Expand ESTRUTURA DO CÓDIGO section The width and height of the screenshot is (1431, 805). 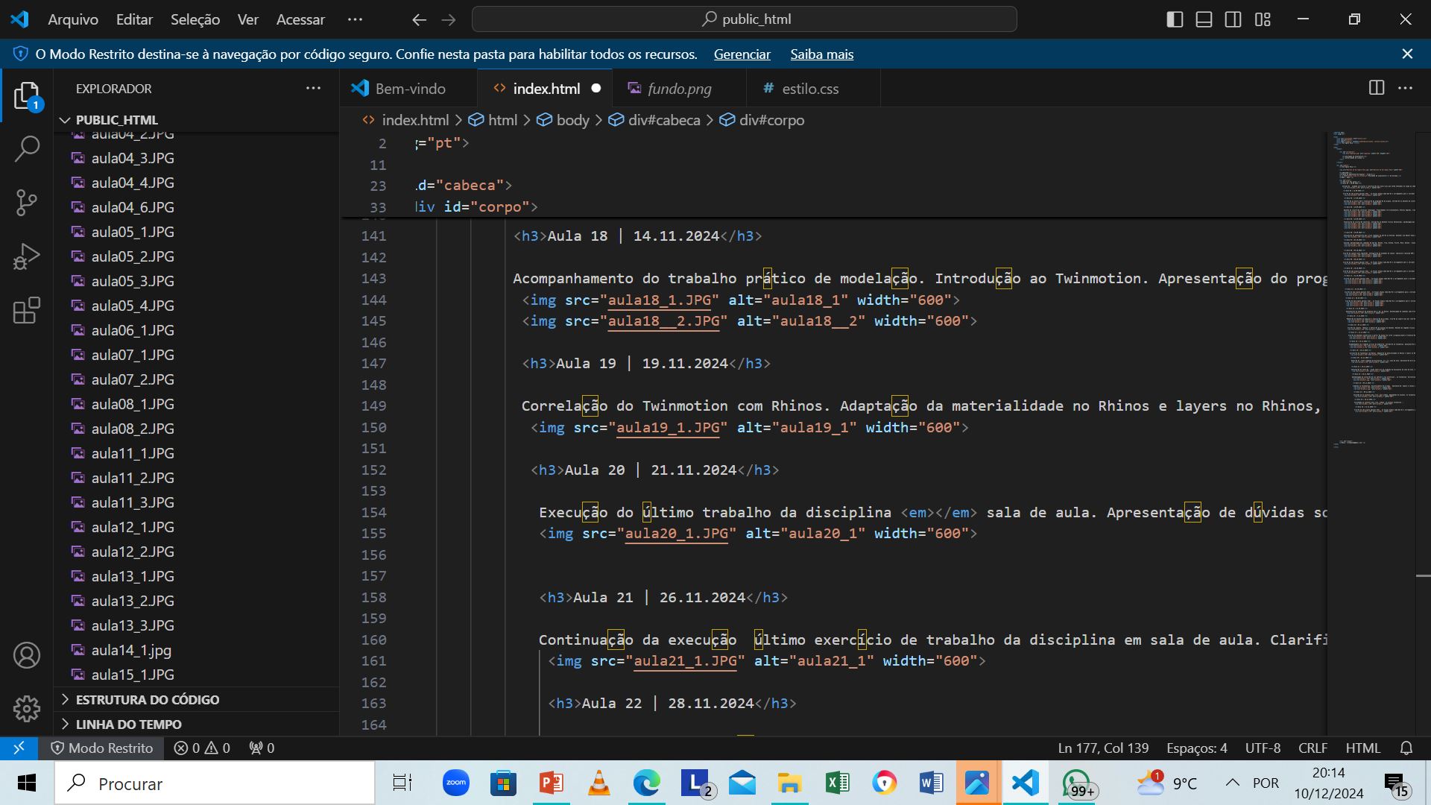197,699
